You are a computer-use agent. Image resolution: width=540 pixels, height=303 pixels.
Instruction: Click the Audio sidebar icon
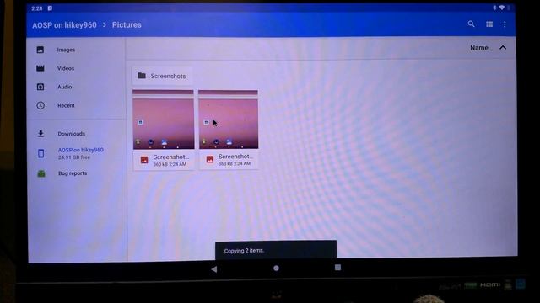pyautogui.click(x=40, y=87)
